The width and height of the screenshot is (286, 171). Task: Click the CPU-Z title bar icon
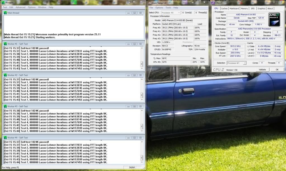(213, 3)
